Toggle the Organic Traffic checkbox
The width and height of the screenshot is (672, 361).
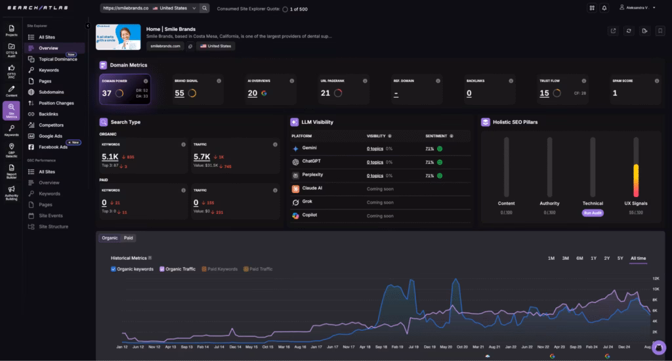click(x=162, y=269)
